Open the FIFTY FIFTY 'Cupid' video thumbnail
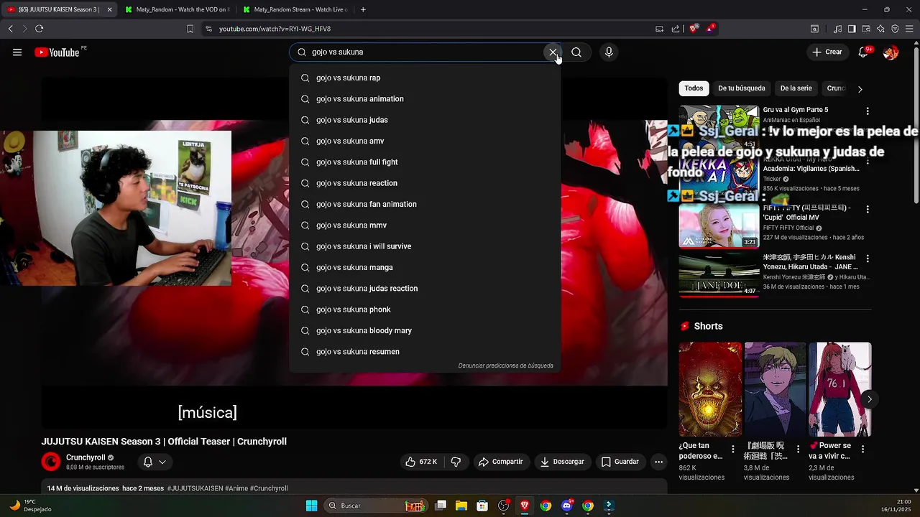Image resolution: width=920 pixels, height=517 pixels. click(719, 225)
